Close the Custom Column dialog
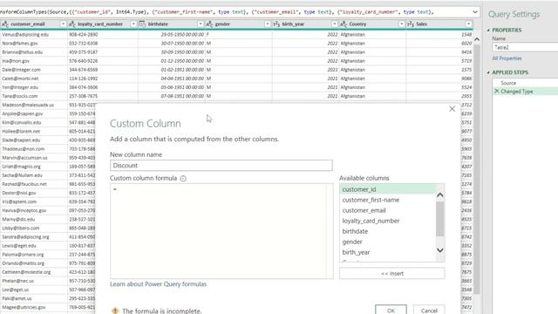The width and height of the screenshot is (558, 314). click(x=452, y=109)
